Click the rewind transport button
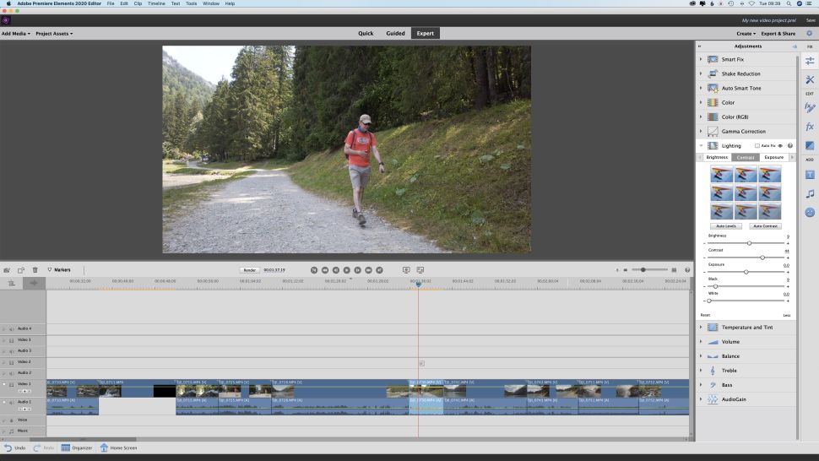Viewport: 819px width, 461px height. (325, 270)
